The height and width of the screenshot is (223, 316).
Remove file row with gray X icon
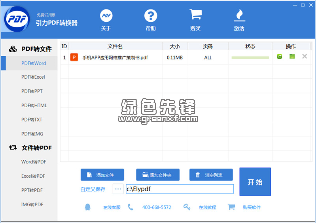(304, 56)
